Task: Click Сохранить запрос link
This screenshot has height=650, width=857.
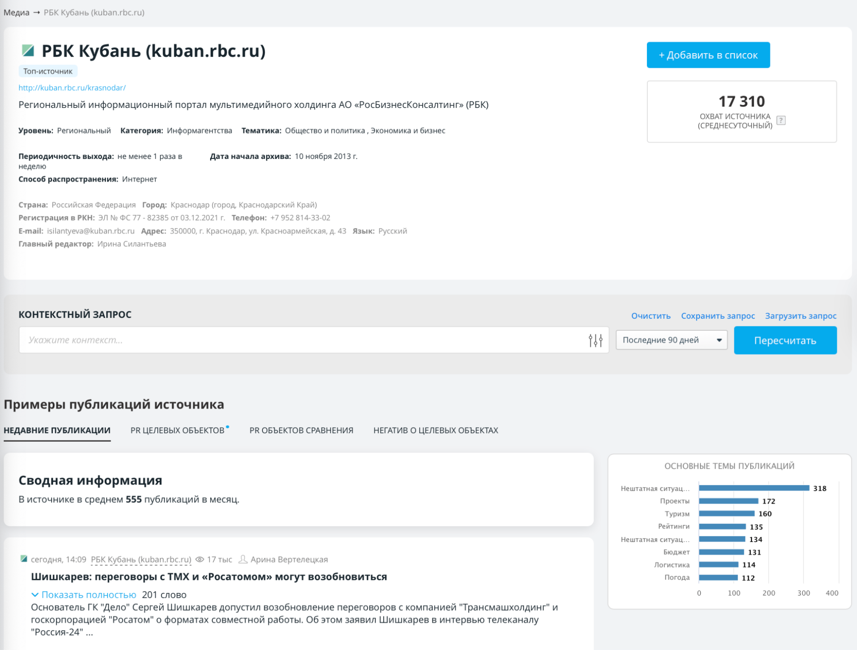Action: coord(717,316)
